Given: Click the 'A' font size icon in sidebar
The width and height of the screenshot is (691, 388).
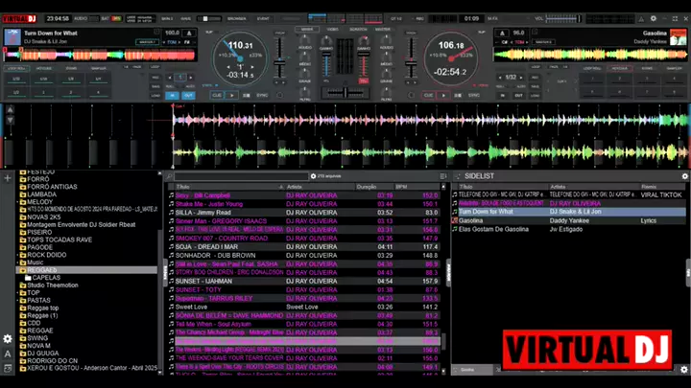Looking at the screenshot, I should [8, 354].
